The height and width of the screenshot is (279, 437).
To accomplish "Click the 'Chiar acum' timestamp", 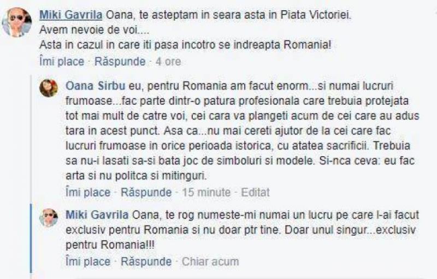I will click(x=210, y=262).
